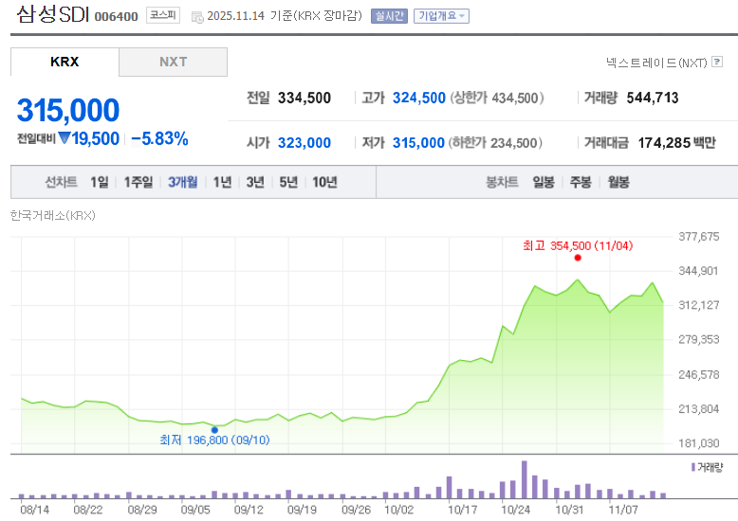Click the red 최고 peak marker dot
Screen dimensions: 738x521
coord(578,258)
